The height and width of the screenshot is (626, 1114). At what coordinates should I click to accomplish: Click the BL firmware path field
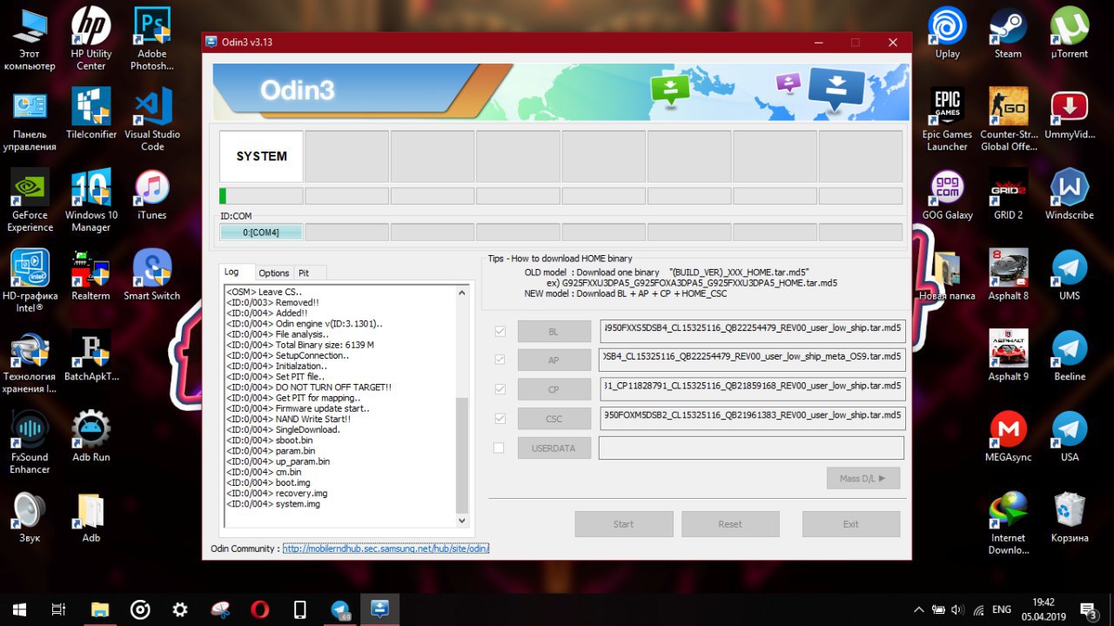pyautogui.click(x=752, y=331)
